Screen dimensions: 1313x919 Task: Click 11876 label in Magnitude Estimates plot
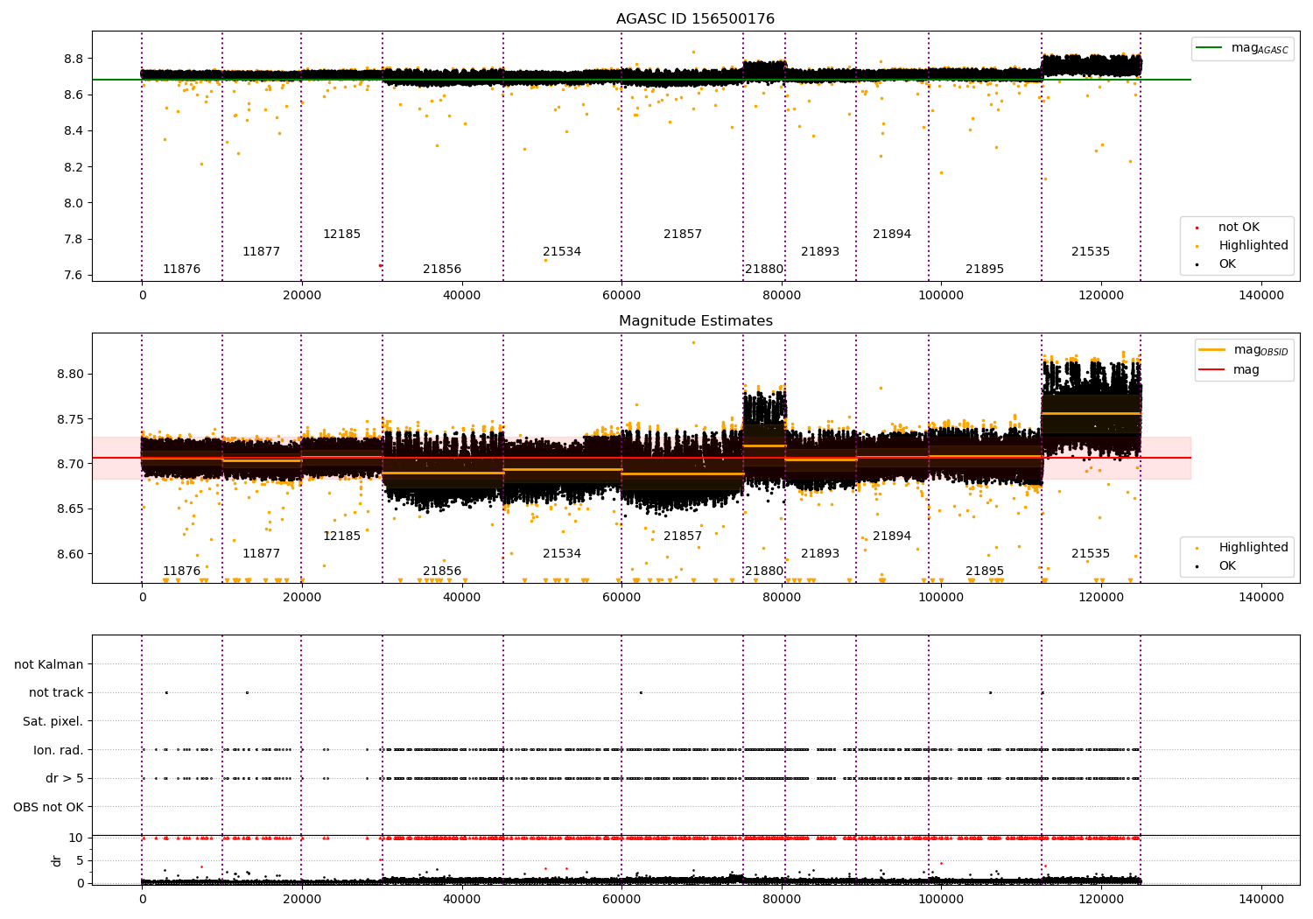pos(181,572)
